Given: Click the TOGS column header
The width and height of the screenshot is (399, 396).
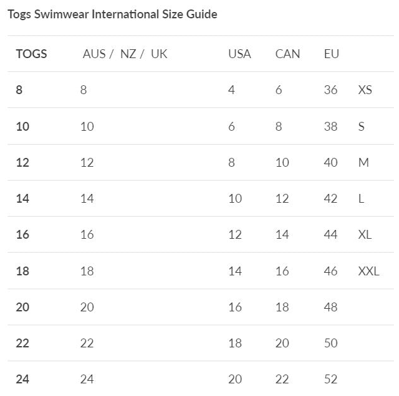Looking at the screenshot, I should coord(31,54).
